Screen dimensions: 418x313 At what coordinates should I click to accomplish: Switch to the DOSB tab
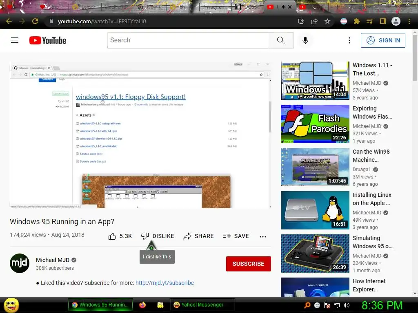pyautogui.click(x=247, y=7)
